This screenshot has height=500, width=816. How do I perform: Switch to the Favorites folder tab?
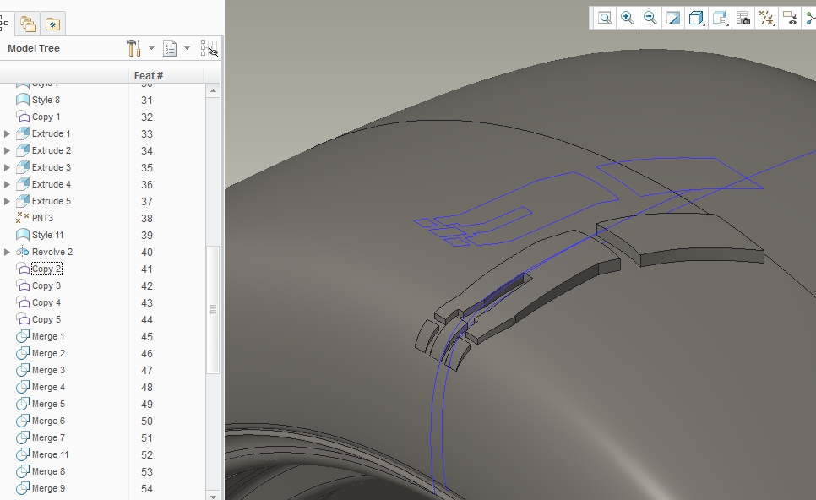pos(52,24)
